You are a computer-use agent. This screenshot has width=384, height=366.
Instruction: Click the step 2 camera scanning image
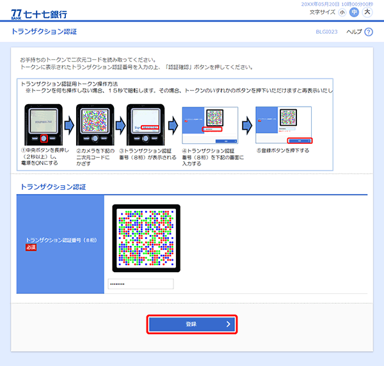pyautogui.click(x=95, y=125)
